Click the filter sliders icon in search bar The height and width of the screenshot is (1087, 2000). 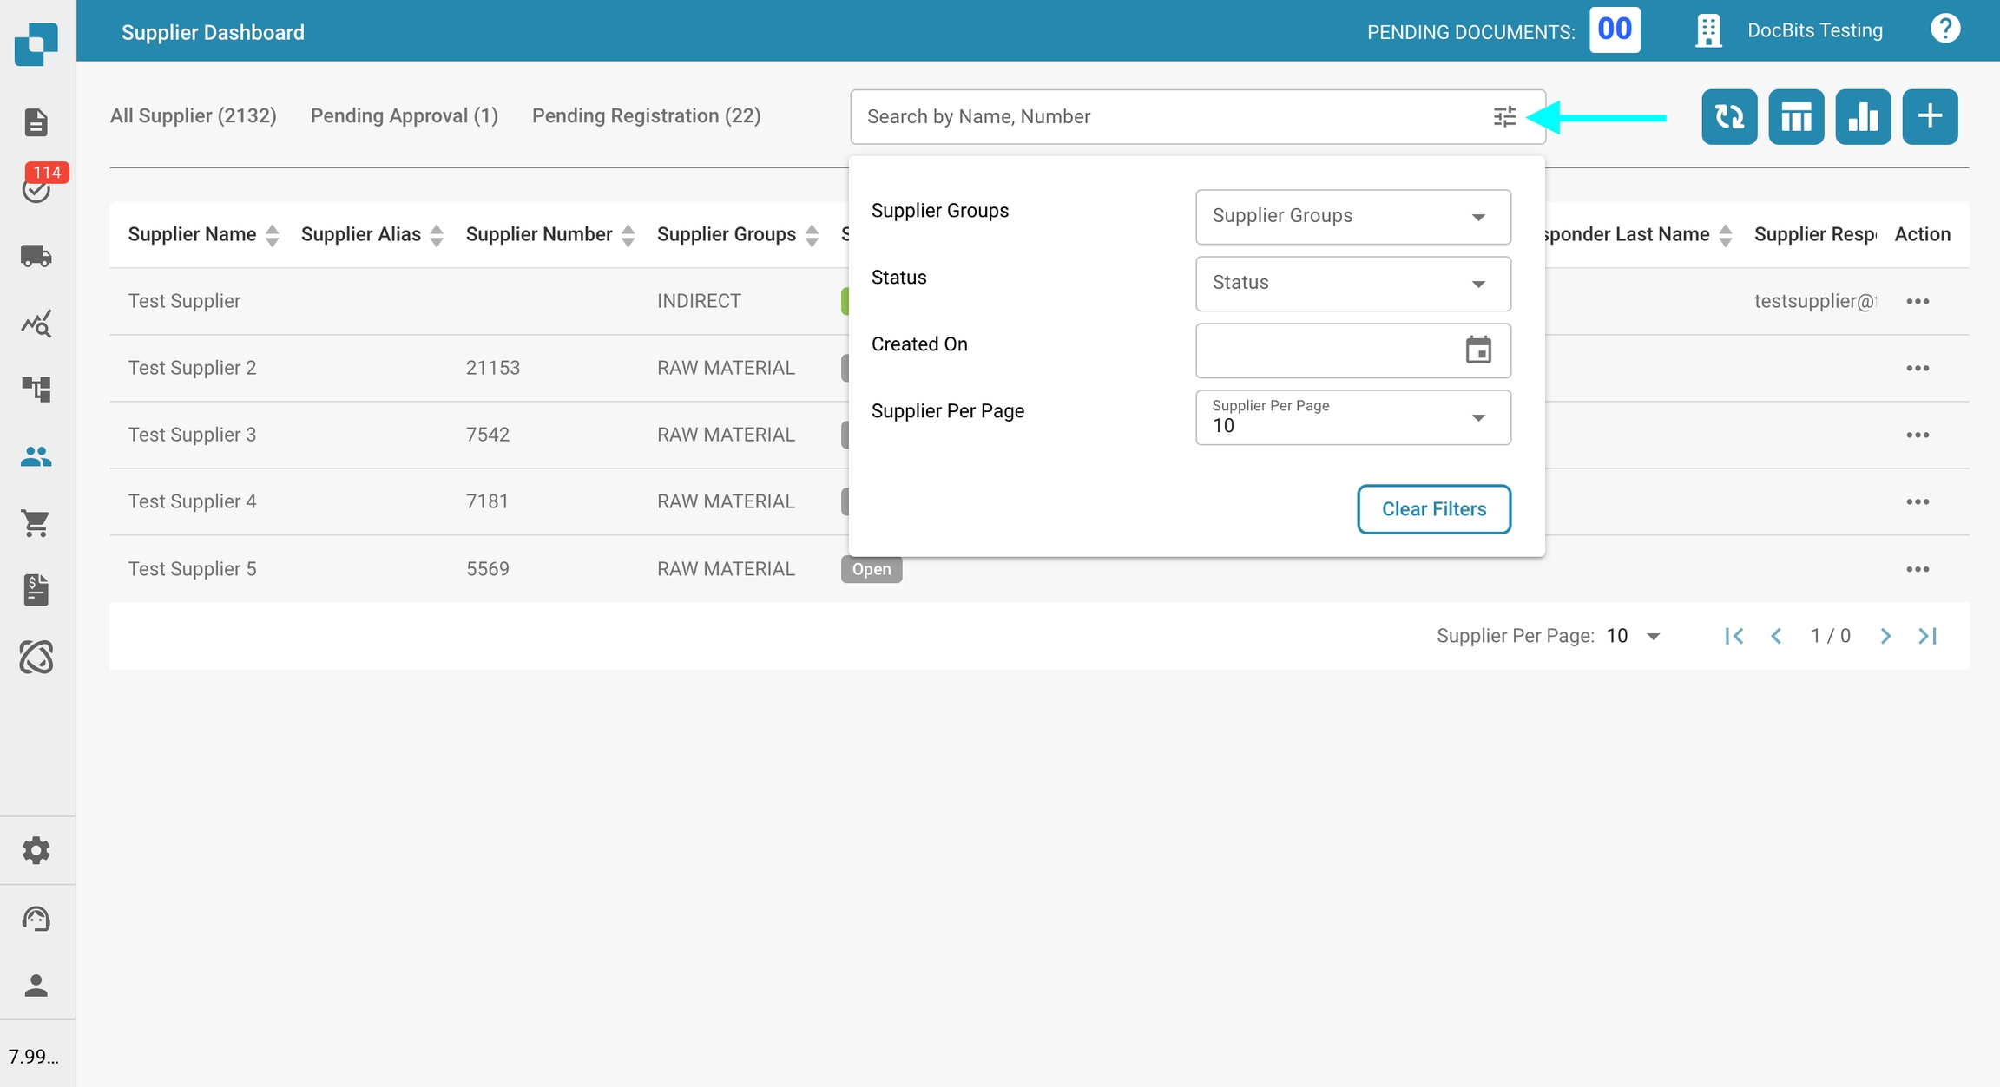[1504, 116]
